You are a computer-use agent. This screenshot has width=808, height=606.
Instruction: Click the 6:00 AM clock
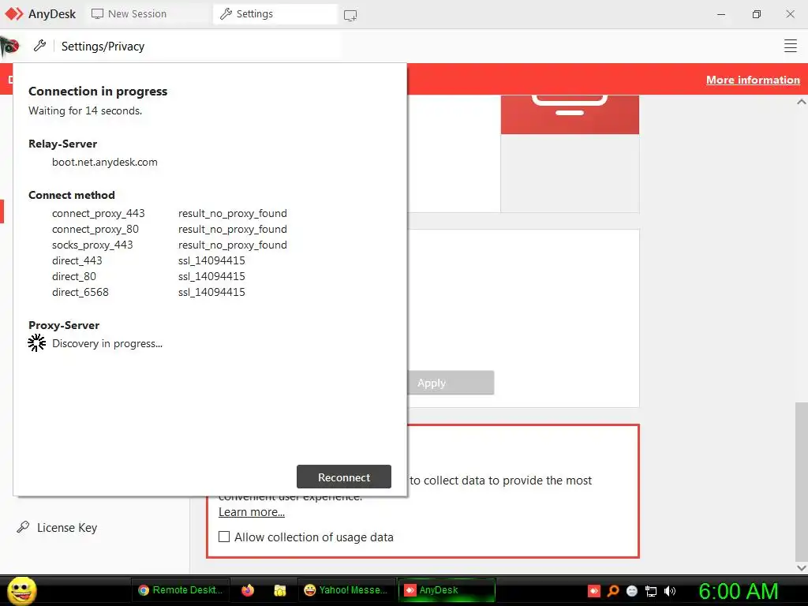(739, 591)
